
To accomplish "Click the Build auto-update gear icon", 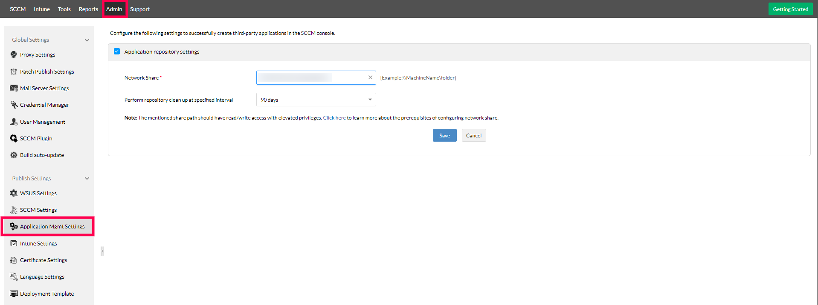I will [x=14, y=155].
